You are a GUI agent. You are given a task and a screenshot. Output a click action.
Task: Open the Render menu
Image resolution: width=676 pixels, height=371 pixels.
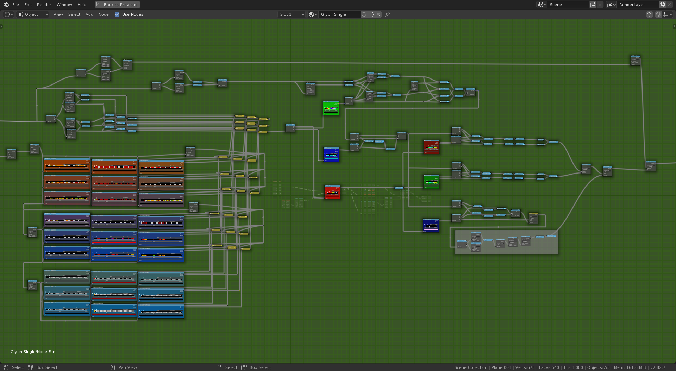(x=44, y=5)
